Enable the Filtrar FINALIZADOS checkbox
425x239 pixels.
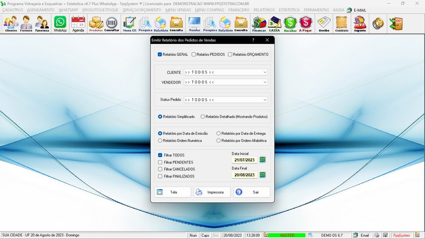point(160,176)
